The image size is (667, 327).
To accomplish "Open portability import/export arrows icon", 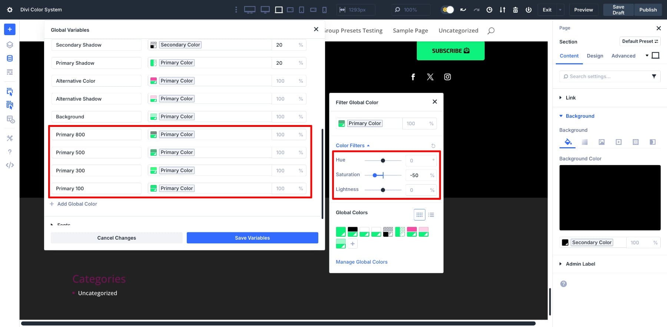I will coord(502,10).
